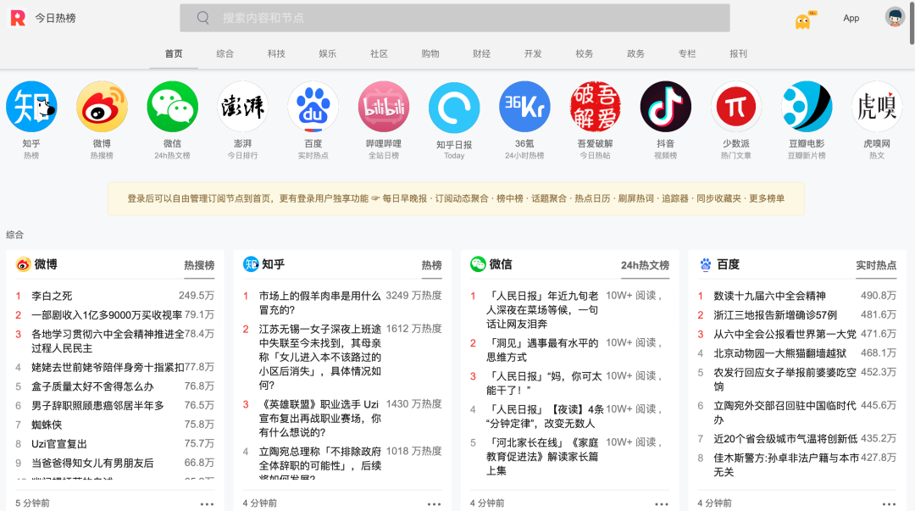The height and width of the screenshot is (511, 915).
Task: Switch to the 社区 tab
Action: (380, 53)
